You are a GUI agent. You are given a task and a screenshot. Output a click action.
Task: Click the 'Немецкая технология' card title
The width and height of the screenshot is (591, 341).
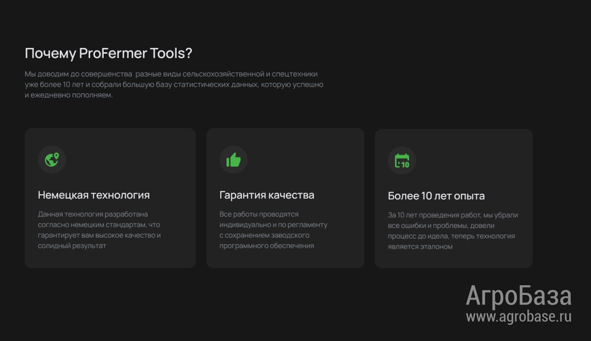pyautogui.click(x=94, y=195)
